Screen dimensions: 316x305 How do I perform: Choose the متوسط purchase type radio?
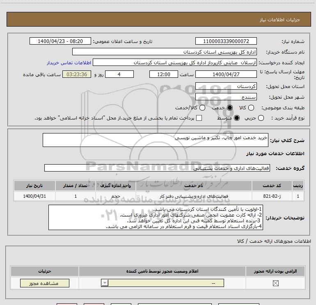tap(237, 118)
